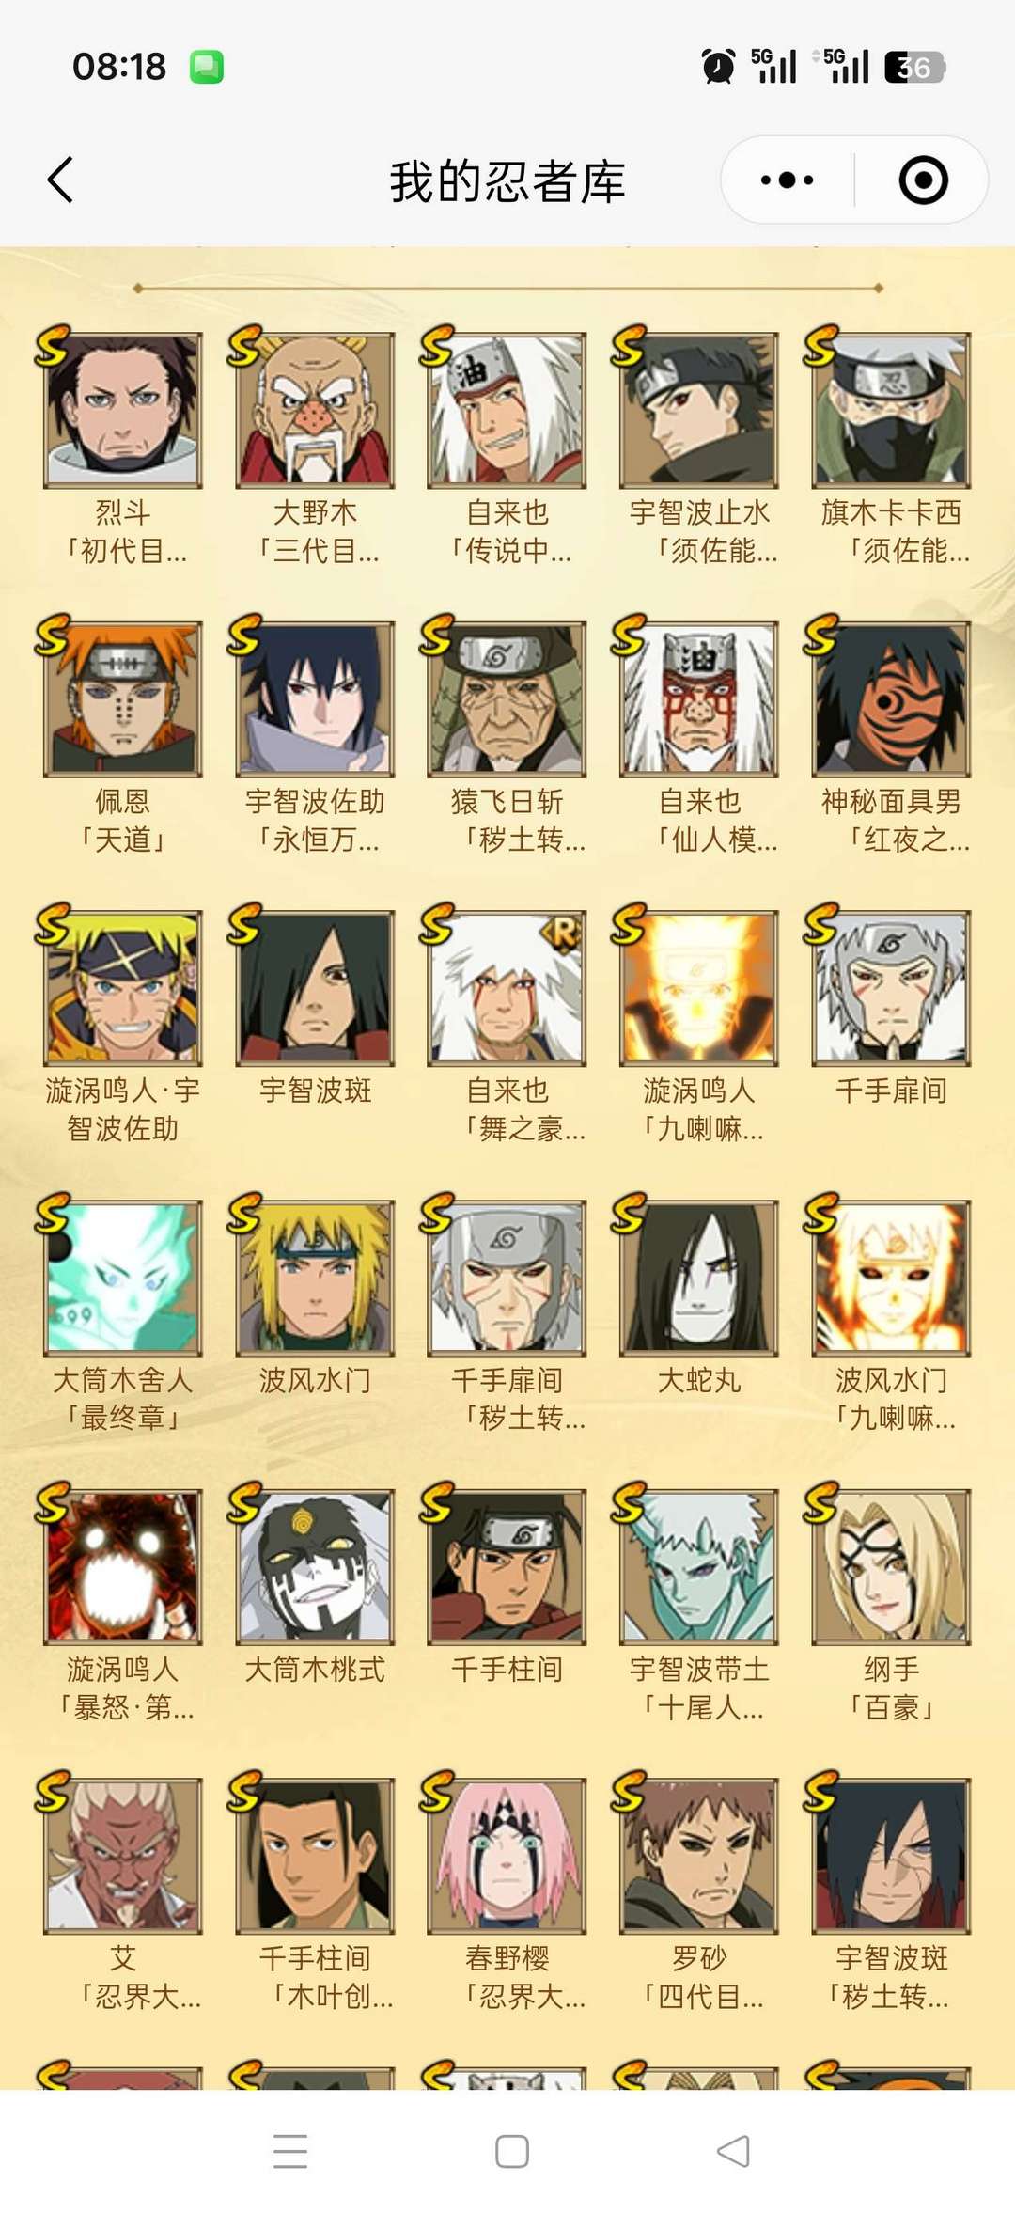
Task: Open the 大筒木桃式 ninja card
Action: click(x=315, y=1566)
